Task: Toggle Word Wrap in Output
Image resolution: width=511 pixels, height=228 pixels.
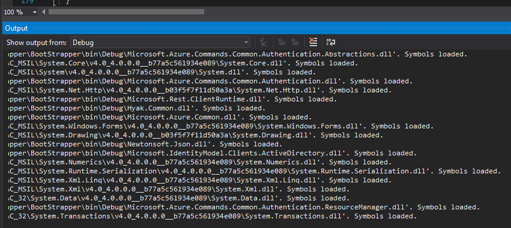Action: 331,42
